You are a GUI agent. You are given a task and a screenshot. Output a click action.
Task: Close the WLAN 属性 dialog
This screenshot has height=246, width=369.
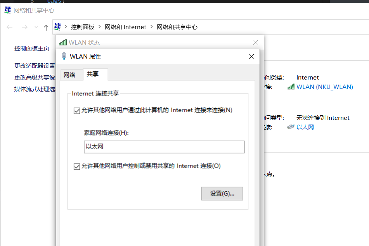(251, 57)
